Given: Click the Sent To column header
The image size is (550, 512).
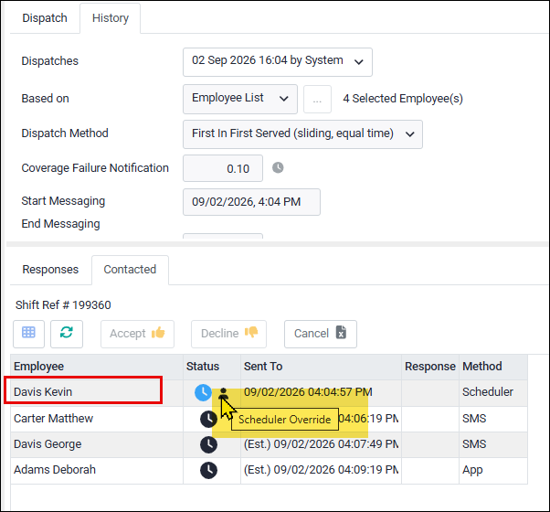Looking at the screenshot, I should [321, 367].
